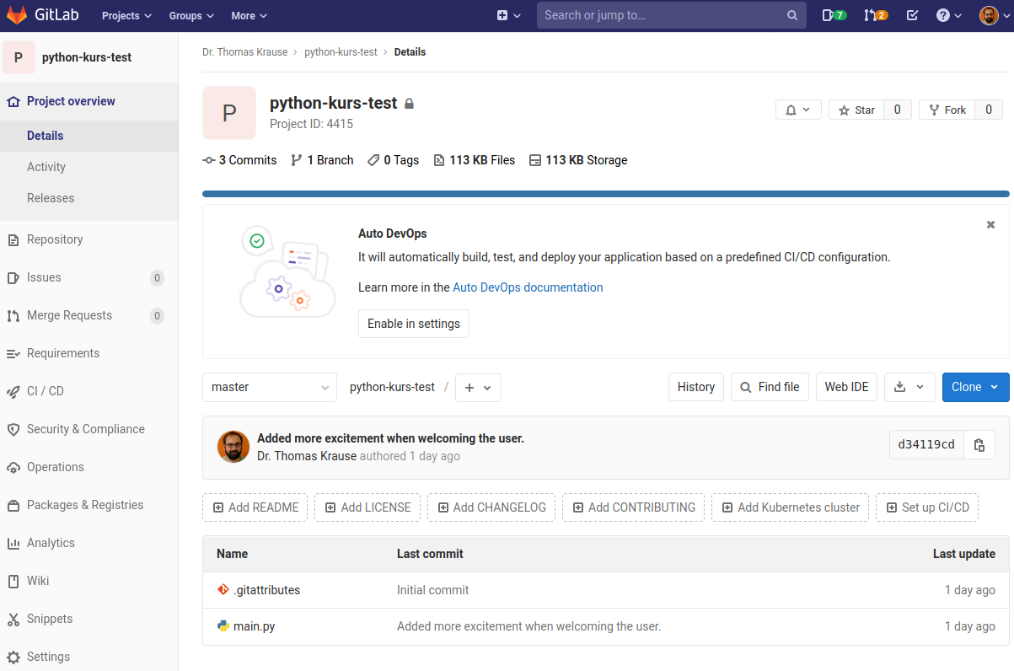
Task: Open the Analytics section
Action: click(89, 543)
